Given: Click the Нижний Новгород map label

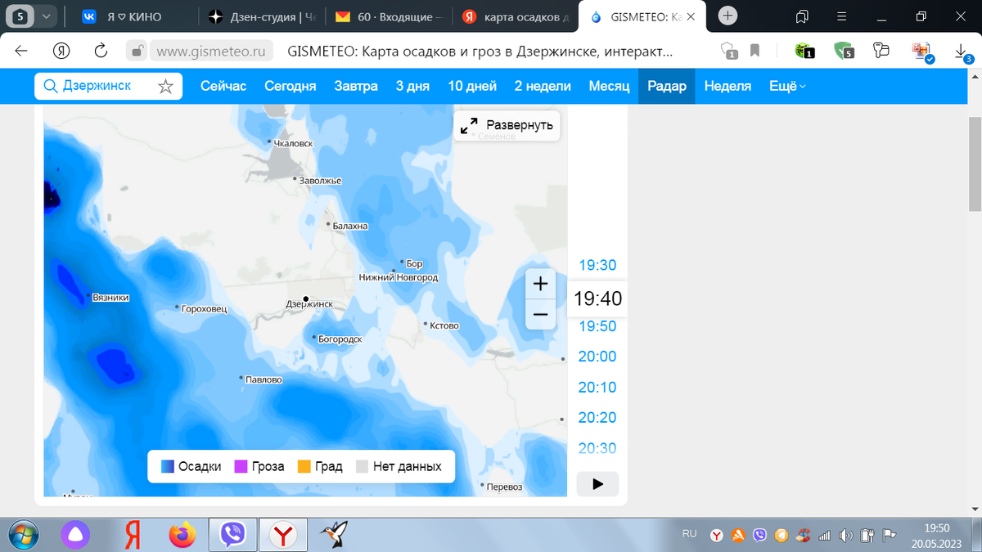Looking at the screenshot, I should pos(399,278).
